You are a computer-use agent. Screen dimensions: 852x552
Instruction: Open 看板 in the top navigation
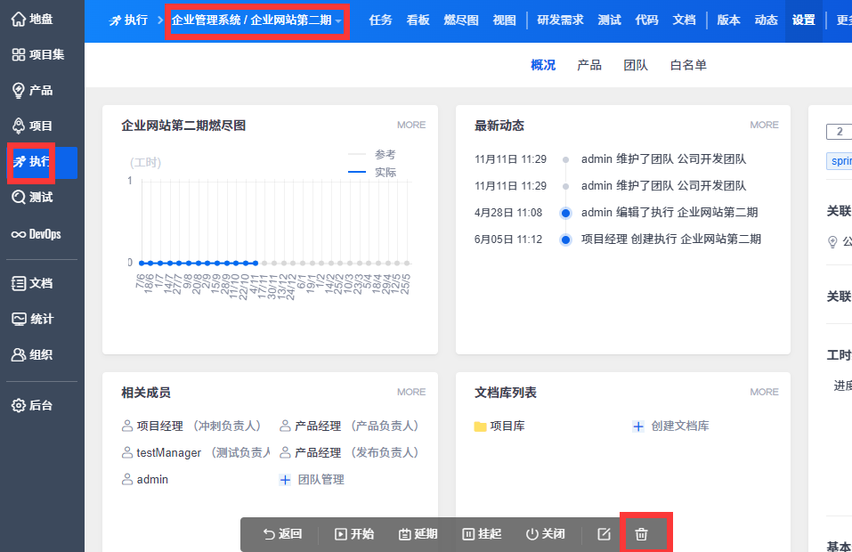pyautogui.click(x=418, y=20)
